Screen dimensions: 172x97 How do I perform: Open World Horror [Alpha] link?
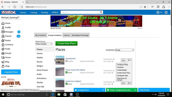[73, 81]
